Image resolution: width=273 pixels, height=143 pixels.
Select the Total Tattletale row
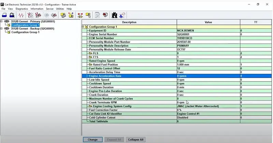click(x=177, y=121)
